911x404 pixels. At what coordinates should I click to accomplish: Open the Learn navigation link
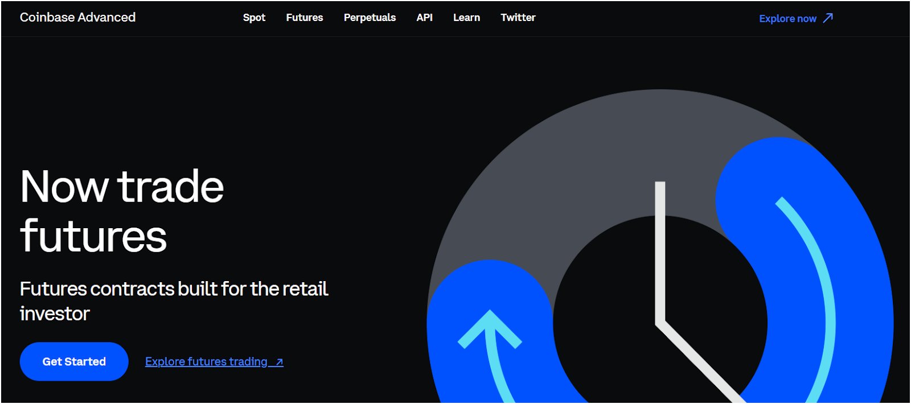466,18
